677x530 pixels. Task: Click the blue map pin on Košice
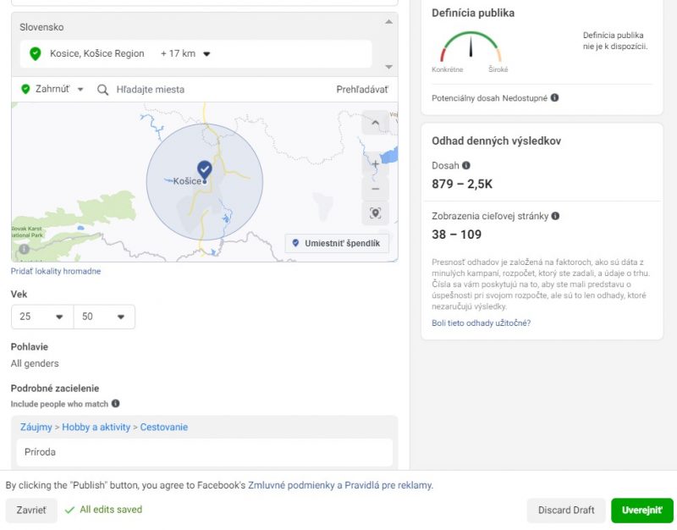[x=205, y=170]
